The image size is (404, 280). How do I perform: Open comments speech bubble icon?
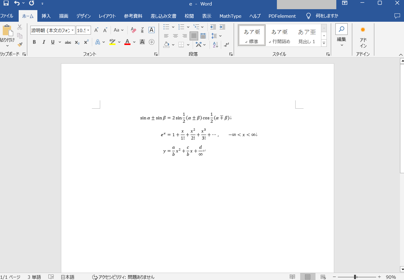[397, 16]
